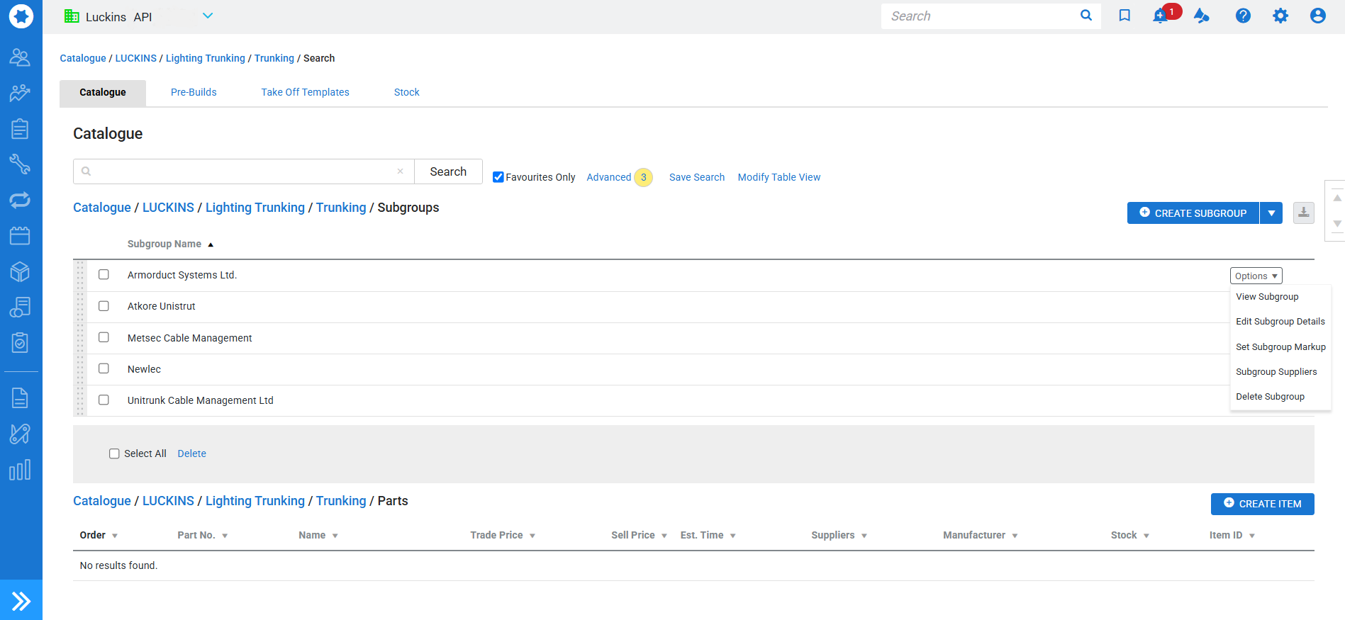Open the help question mark icon
Viewport: 1345px width, 620px height.
pos(1243,16)
